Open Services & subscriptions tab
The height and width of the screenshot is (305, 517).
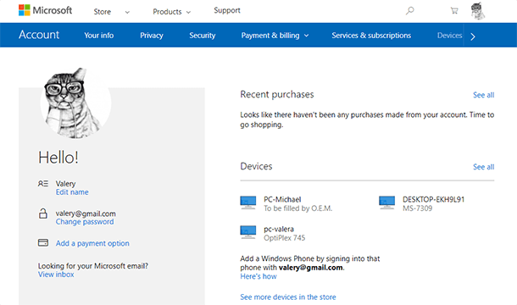[x=371, y=36]
